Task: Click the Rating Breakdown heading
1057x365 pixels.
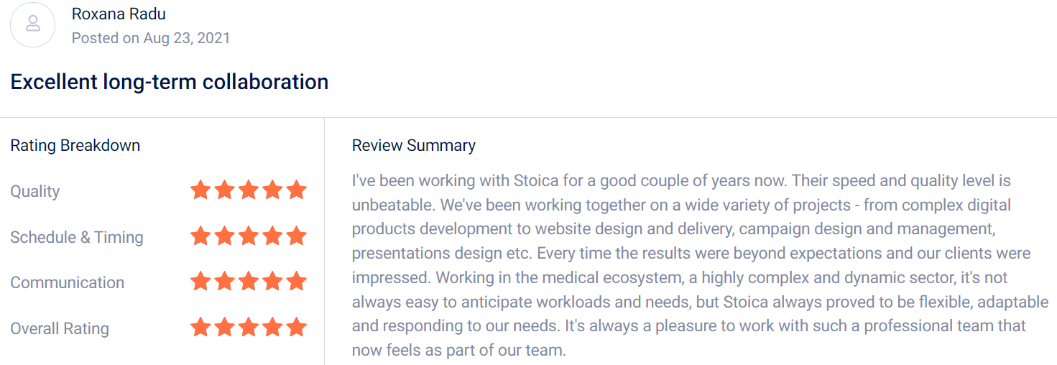Action: point(75,146)
